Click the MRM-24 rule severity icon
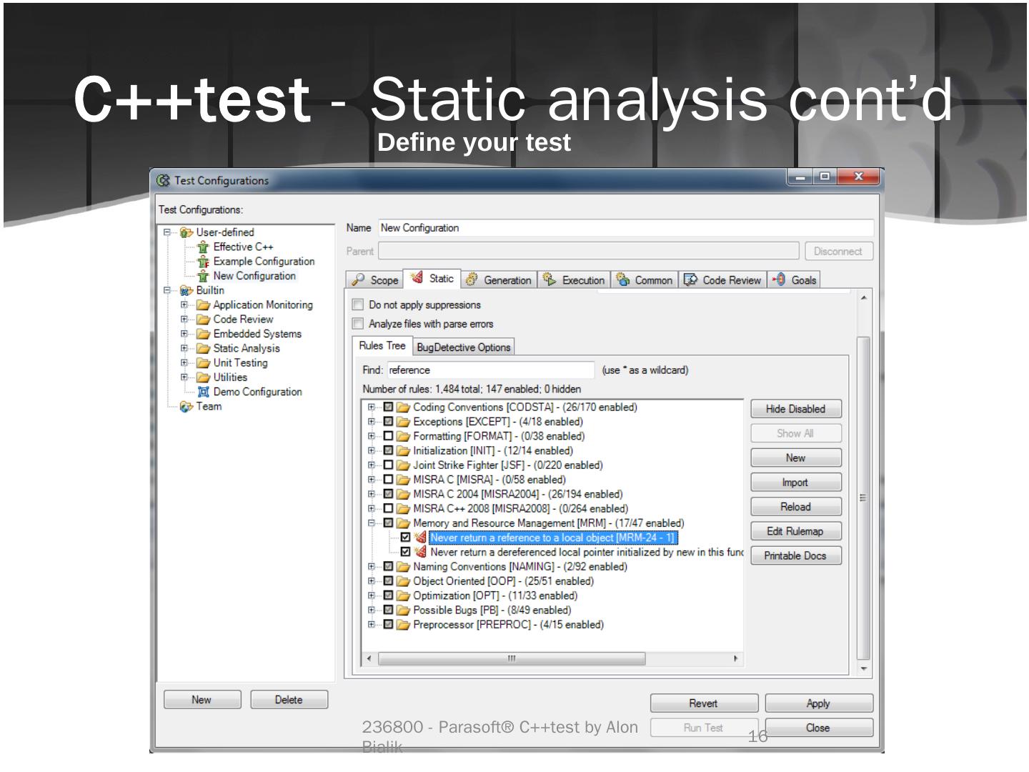Screen dimensions: 1029x772 [x=420, y=538]
